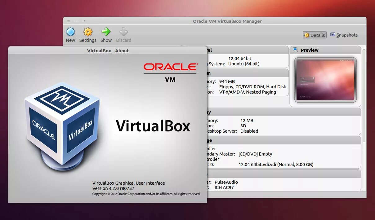375x220 pixels.
Task: Click the camera icon beside Snapshots
Action: pos(333,35)
